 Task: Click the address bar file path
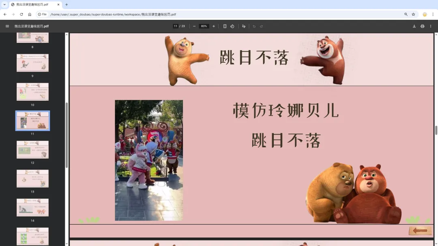[113, 14]
